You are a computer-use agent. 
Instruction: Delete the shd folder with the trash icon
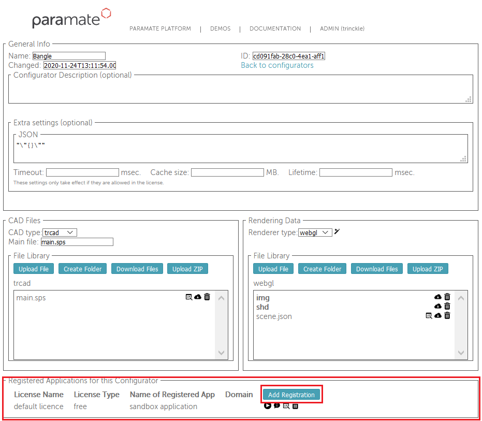pyautogui.click(x=447, y=306)
